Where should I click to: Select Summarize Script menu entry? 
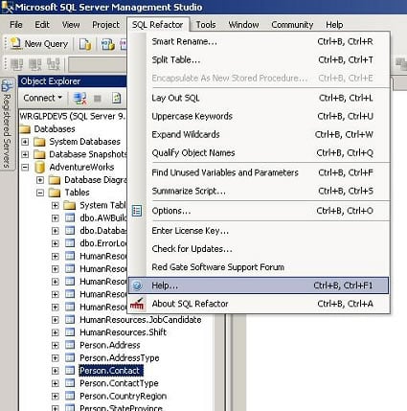[x=259, y=191]
